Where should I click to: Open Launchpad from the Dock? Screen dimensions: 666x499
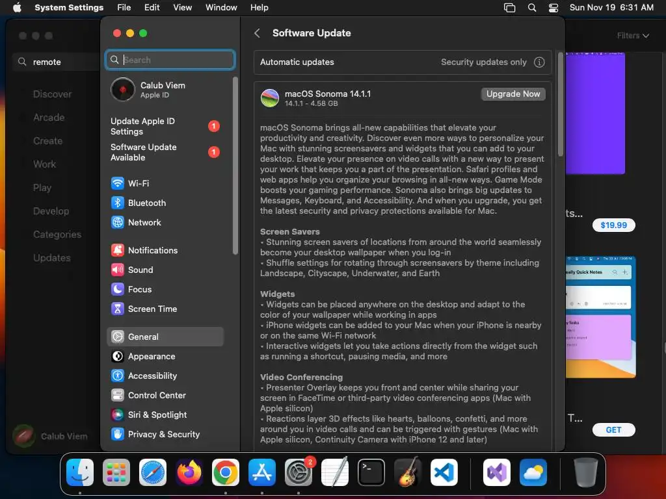point(116,472)
